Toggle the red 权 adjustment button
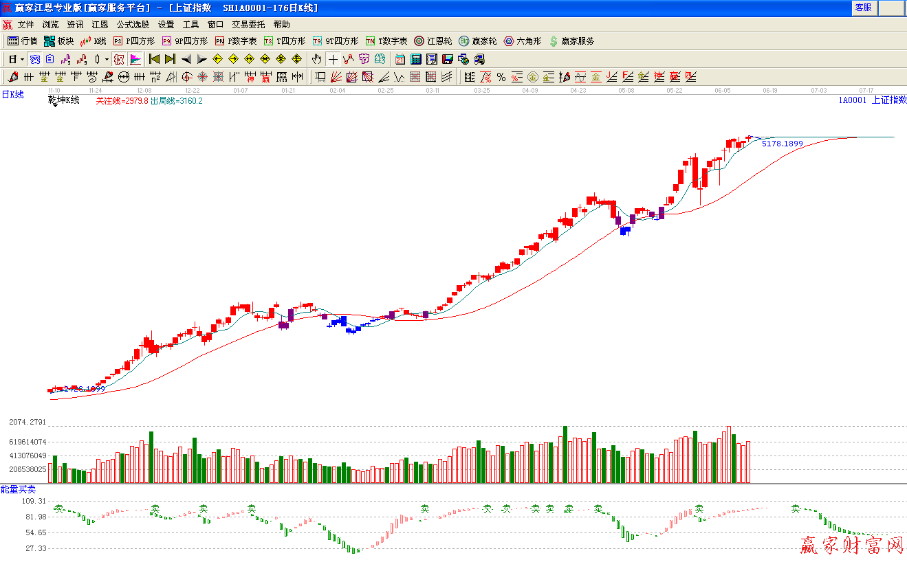Viewport: 907px width, 562px height. click(x=119, y=59)
